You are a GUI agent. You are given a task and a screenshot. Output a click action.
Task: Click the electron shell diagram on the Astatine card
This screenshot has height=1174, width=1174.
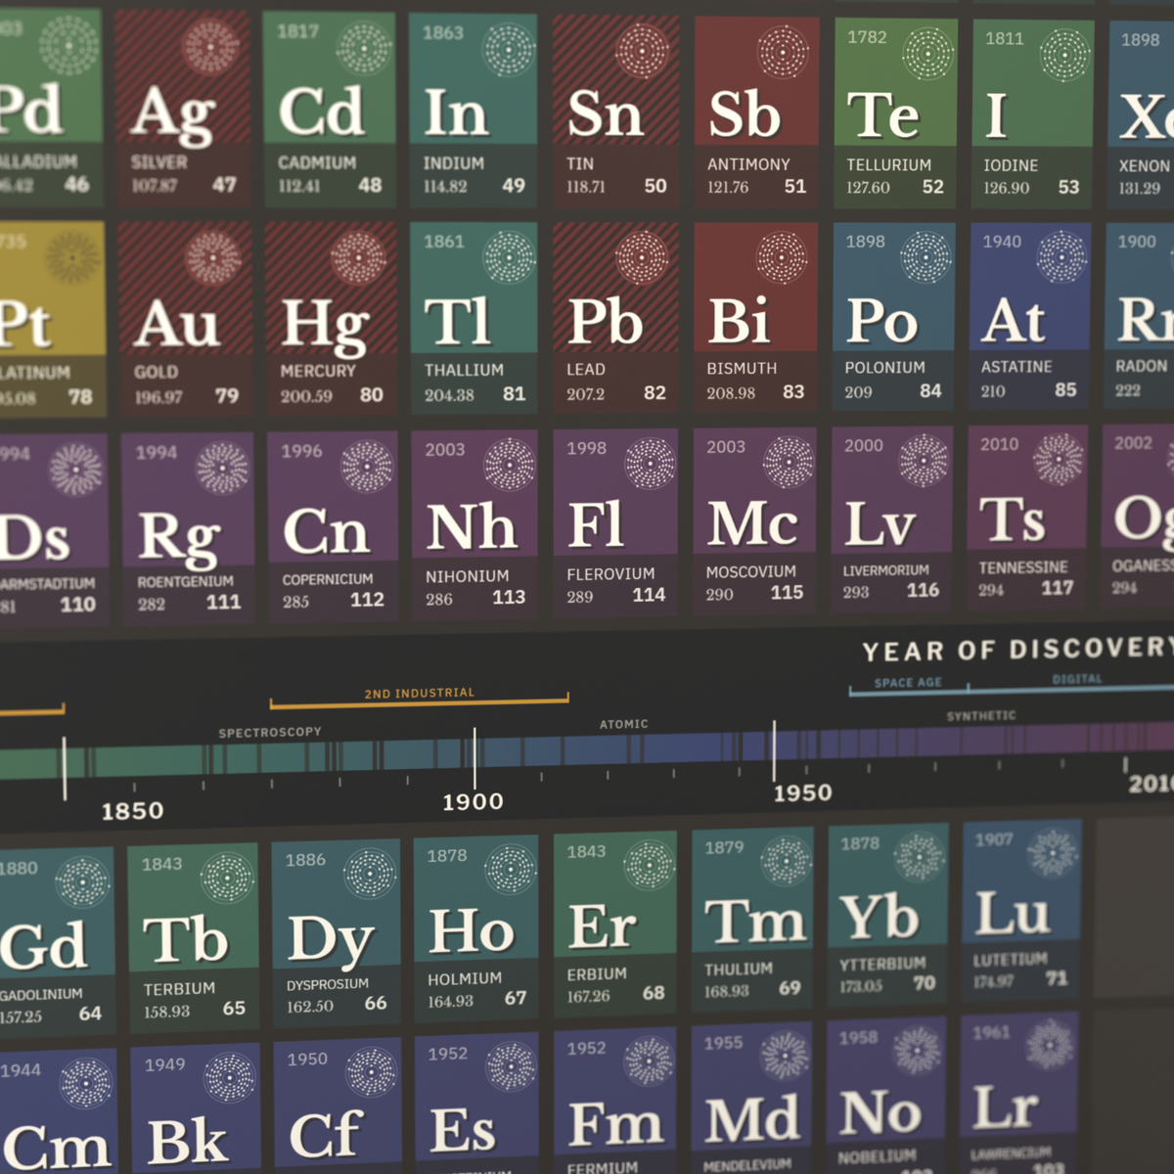pos(1061,255)
